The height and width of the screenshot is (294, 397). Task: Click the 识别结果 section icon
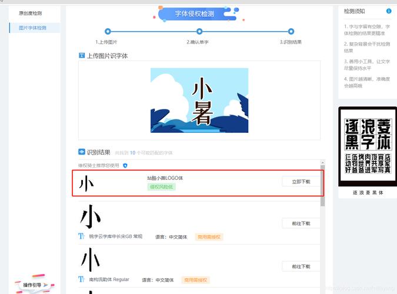[x=82, y=152]
